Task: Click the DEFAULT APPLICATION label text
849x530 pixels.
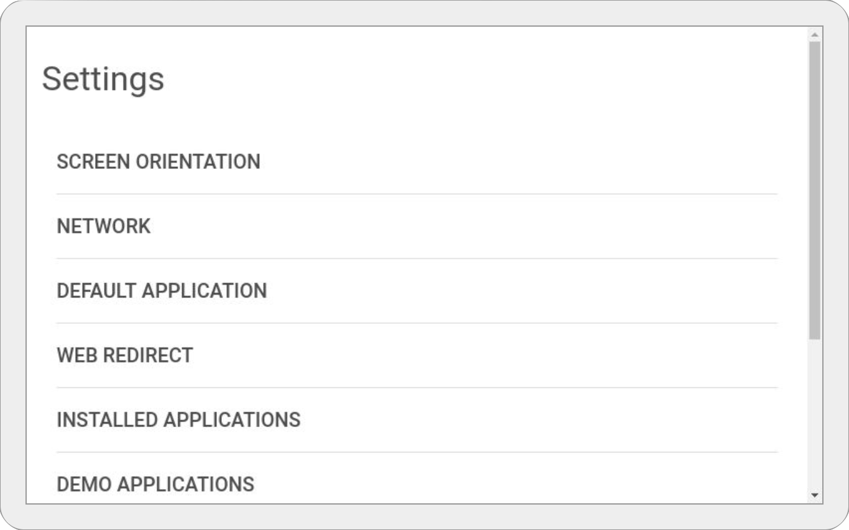Action: [x=162, y=291]
